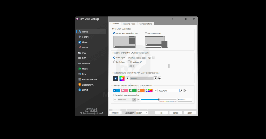Open the Language dropdown showing English
266x139 pixels.
(x=141, y=113)
